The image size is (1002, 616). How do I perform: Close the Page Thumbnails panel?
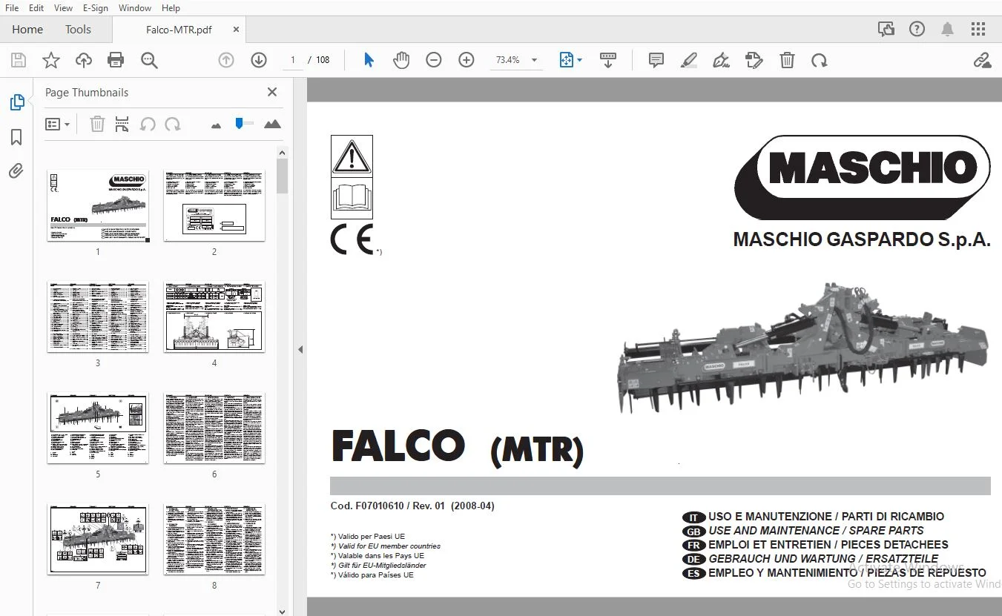tap(272, 92)
